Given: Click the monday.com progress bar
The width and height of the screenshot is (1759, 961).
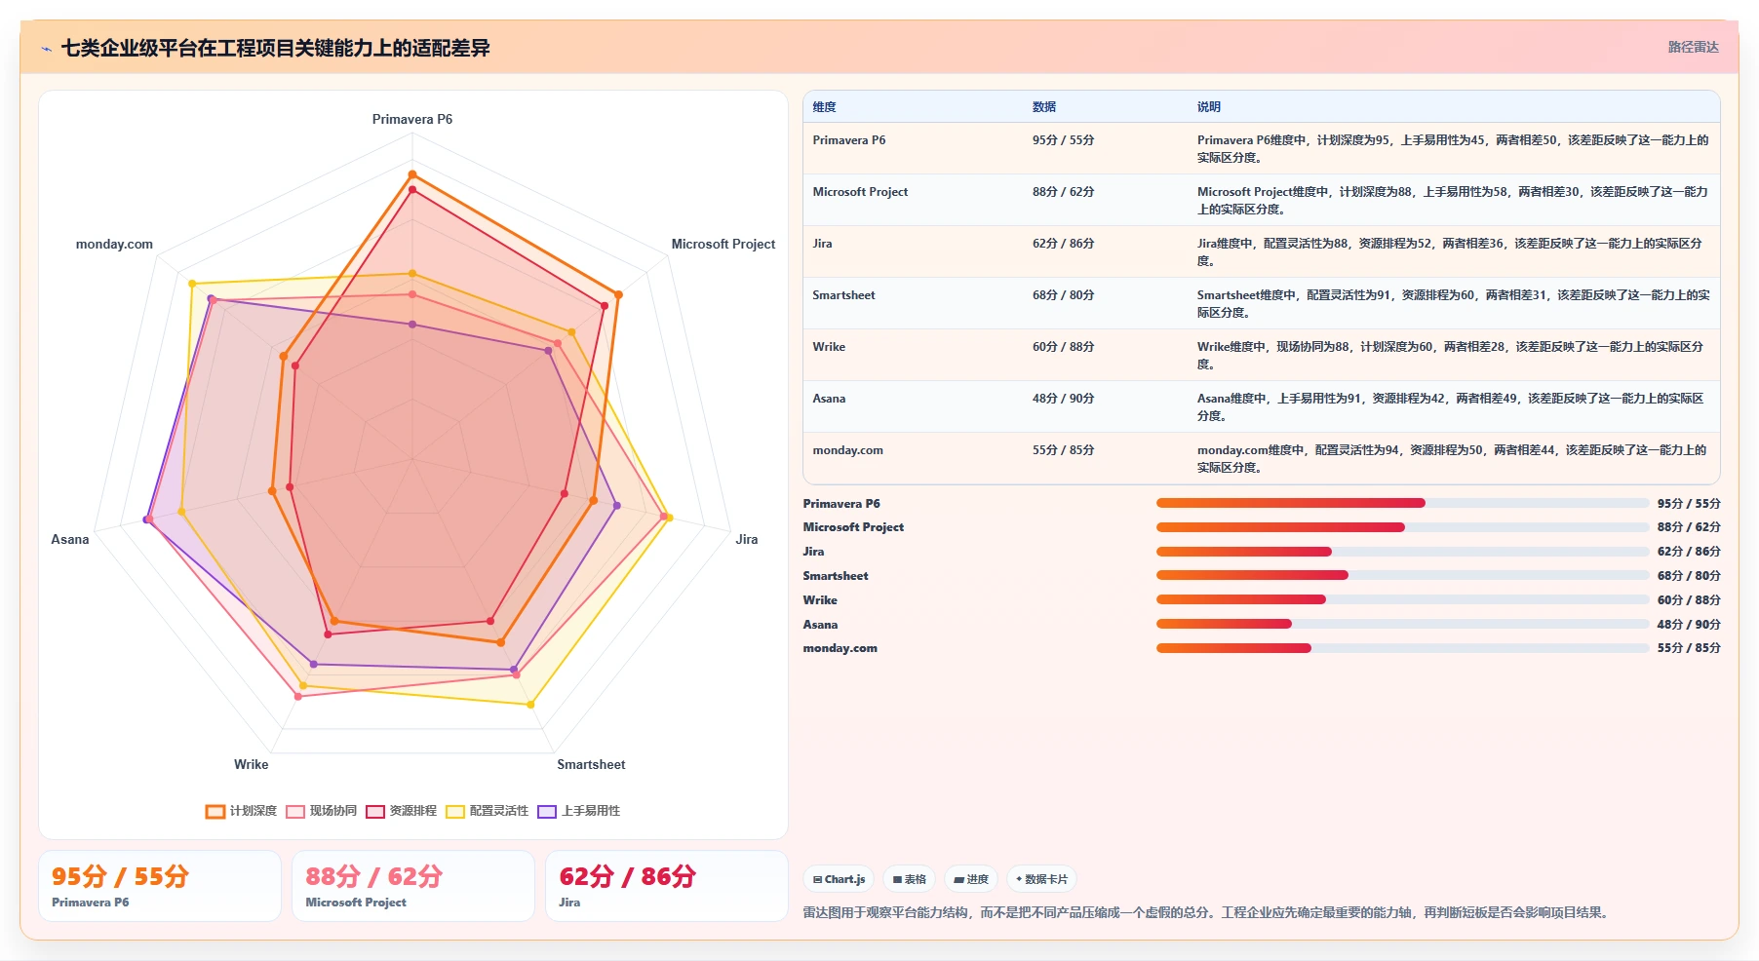Looking at the screenshot, I should (1402, 648).
